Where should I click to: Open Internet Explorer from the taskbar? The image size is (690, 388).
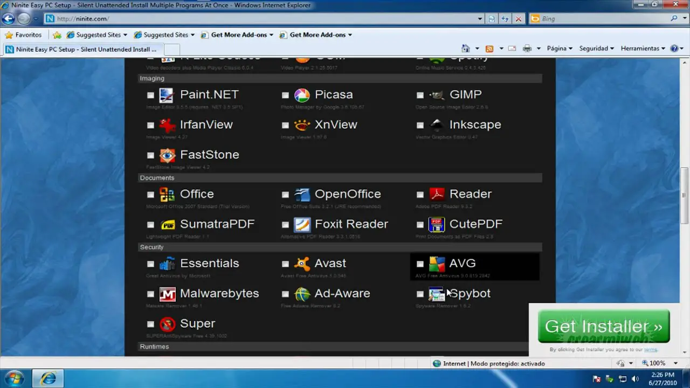click(48, 378)
